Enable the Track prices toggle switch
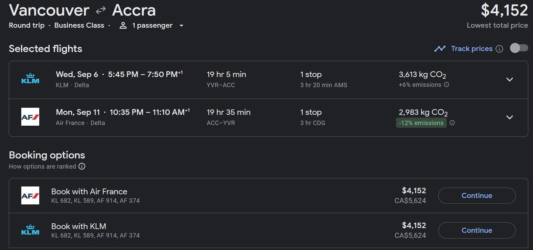This screenshot has height=250, width=533. tap(519, 48)
